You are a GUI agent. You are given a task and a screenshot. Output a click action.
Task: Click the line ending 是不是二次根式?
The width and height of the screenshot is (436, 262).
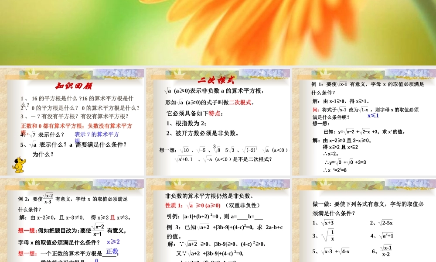point(223,159)
